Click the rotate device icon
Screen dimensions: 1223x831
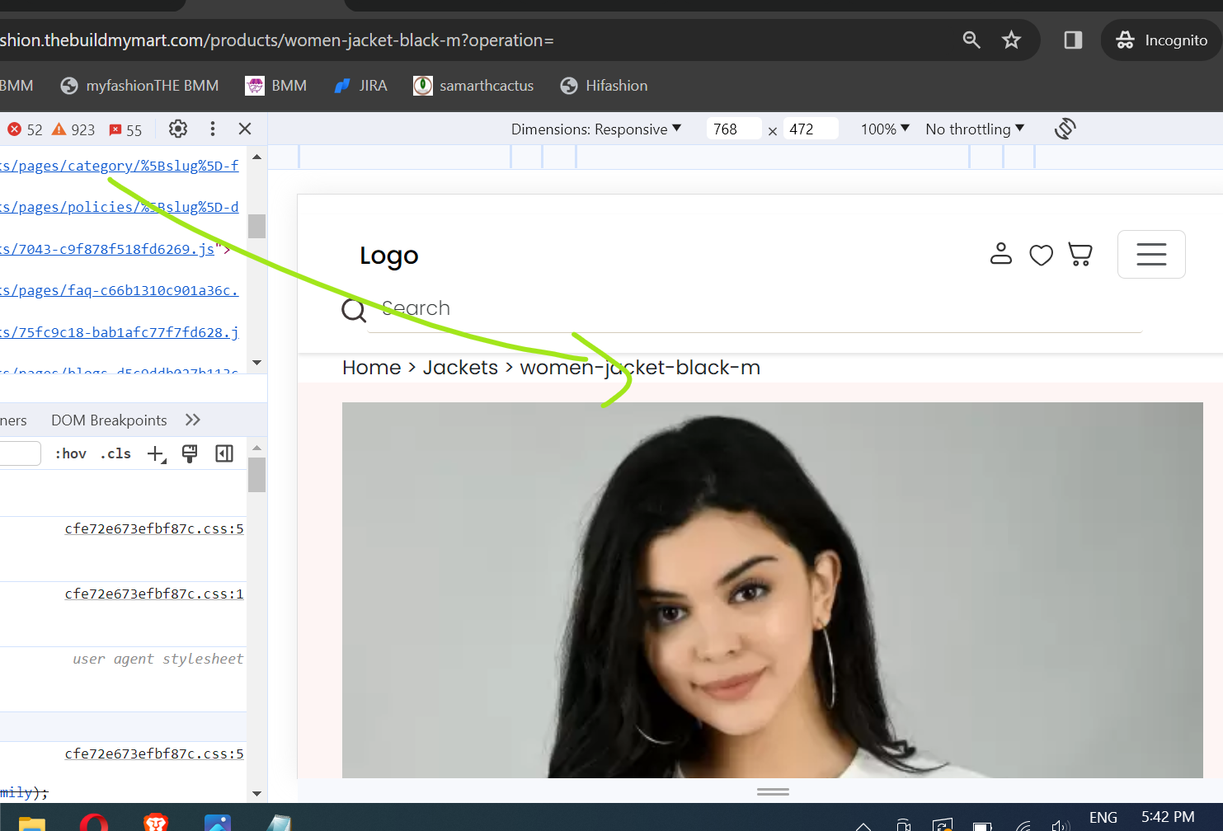1065,129
